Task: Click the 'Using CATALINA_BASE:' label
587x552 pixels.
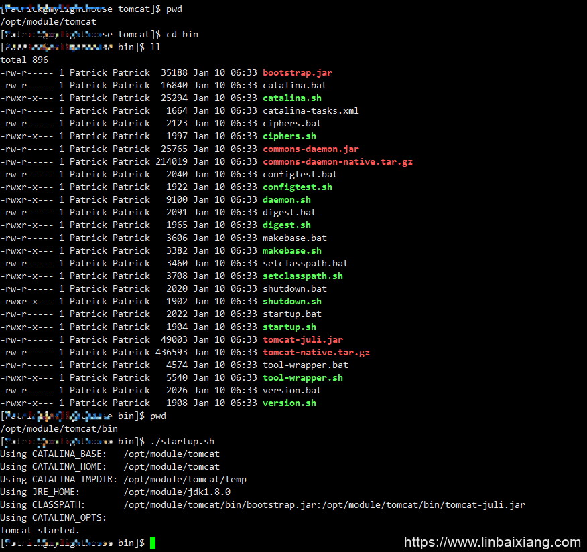Action: pyautogui.click(x=54, y=454)
